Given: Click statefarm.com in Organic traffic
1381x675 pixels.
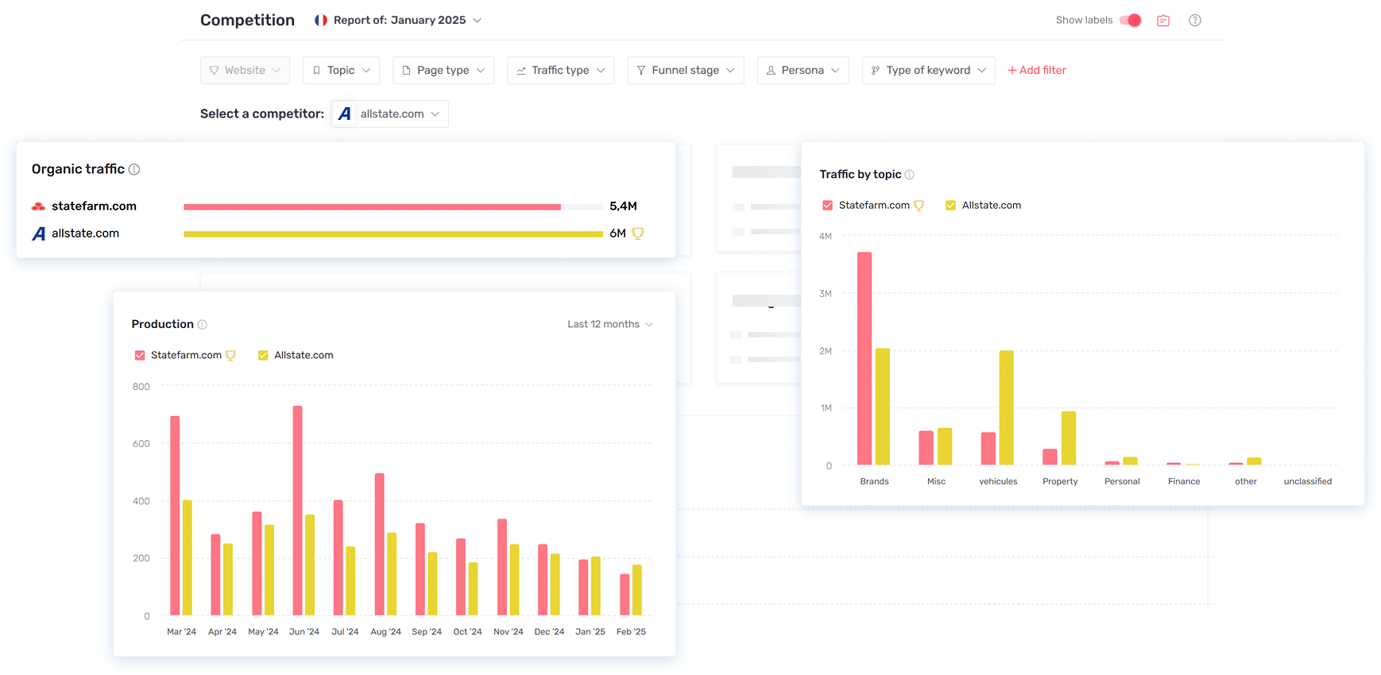Looking at the screenshot, I should 94,206.
